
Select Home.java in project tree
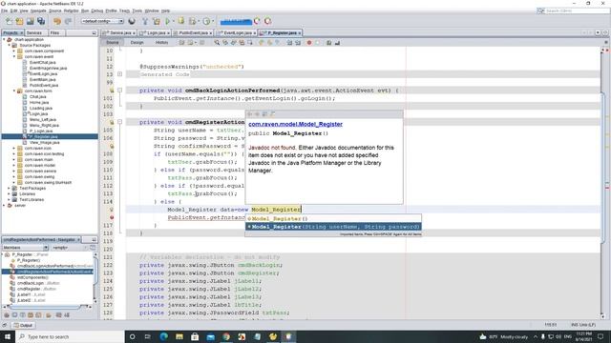[39, 102]
